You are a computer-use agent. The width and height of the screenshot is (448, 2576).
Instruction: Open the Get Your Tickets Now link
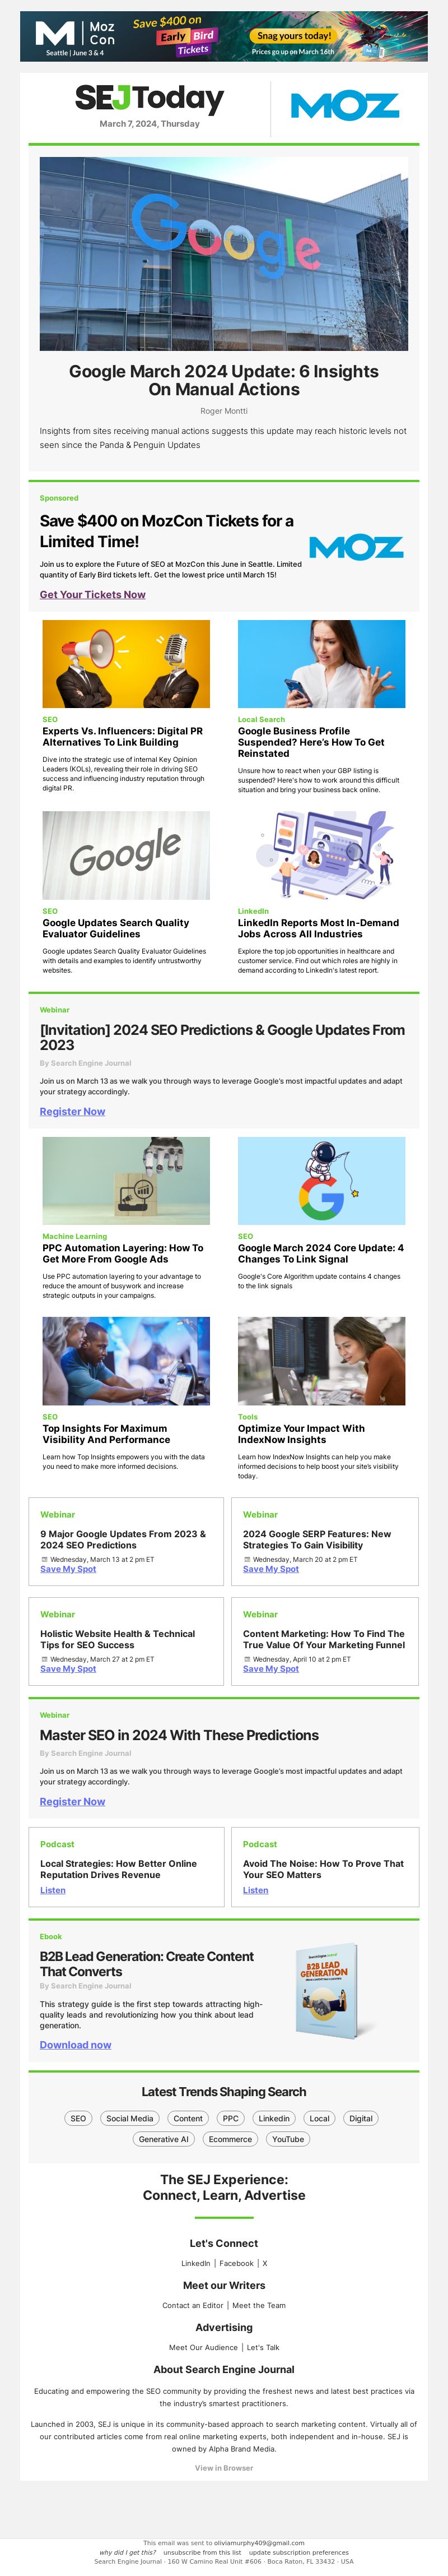pyautogui.click(x=92, y=594)
